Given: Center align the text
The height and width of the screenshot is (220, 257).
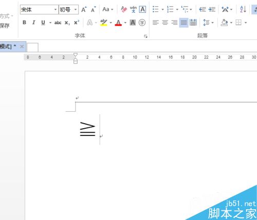Looking at the screenshot, I should click(165, 23).
